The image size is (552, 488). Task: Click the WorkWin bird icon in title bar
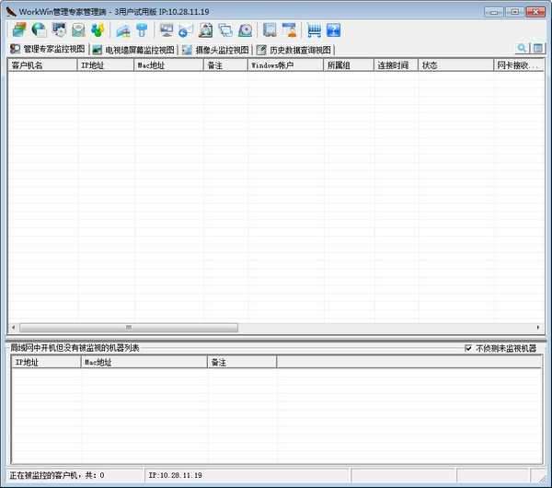[x=11, y=12]
